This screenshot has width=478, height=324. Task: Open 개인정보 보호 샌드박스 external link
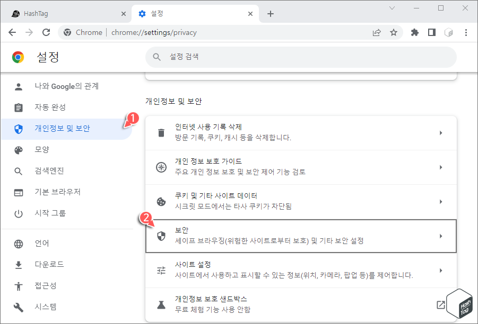tap(441, 304)
